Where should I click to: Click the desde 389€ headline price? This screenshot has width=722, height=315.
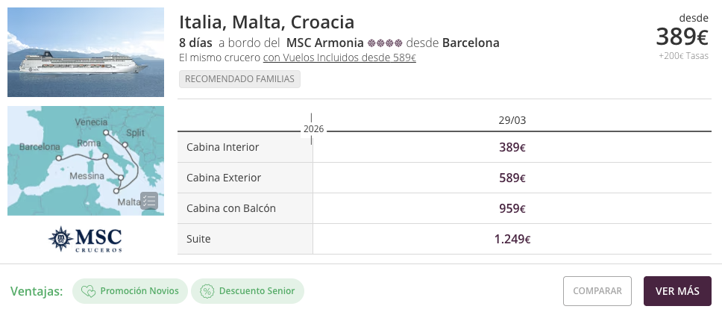click(x=682, y=36)
